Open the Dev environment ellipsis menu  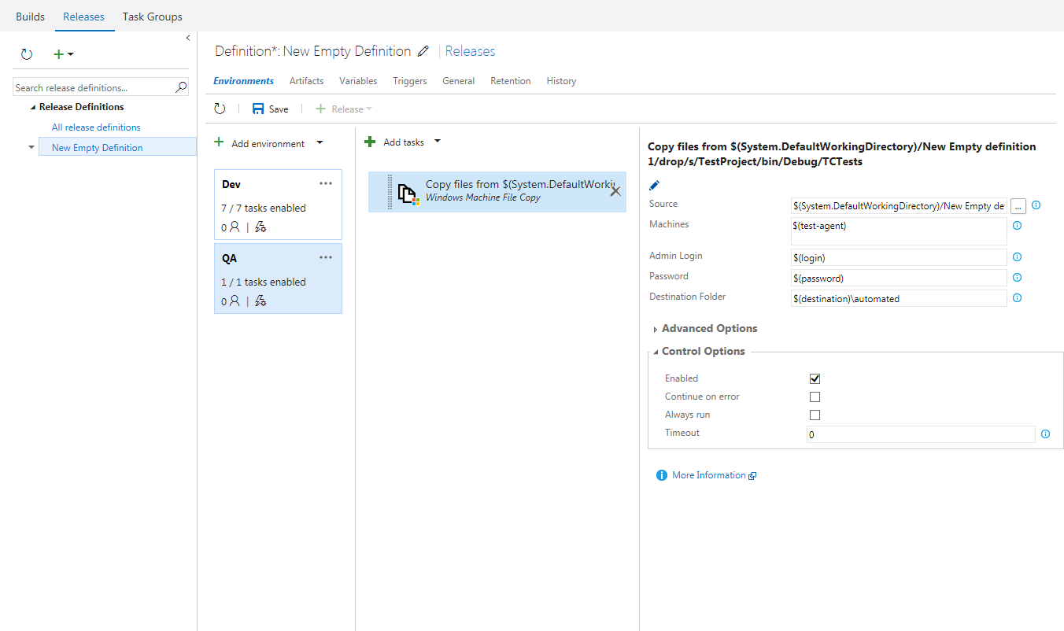326,183
